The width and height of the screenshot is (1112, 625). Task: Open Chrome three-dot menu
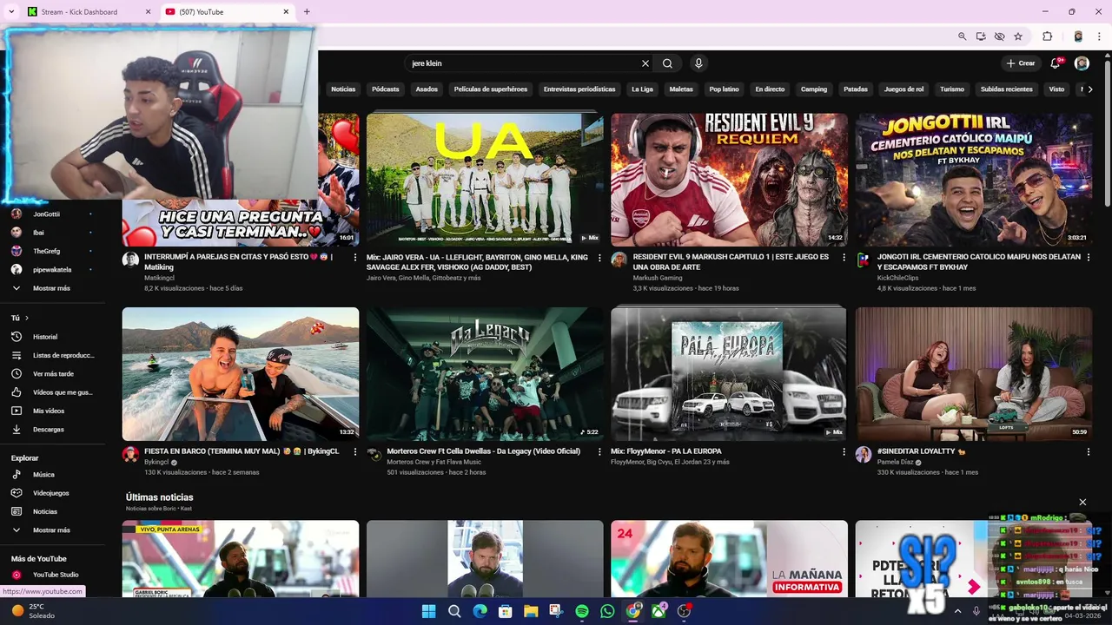point(1099,36)
